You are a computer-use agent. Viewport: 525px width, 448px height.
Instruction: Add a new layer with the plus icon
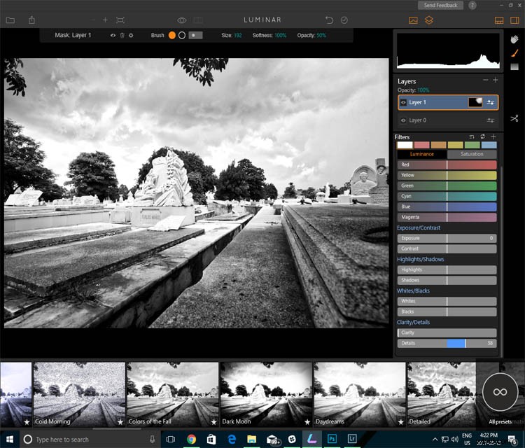pyautogui.click(x=495, y=80)
